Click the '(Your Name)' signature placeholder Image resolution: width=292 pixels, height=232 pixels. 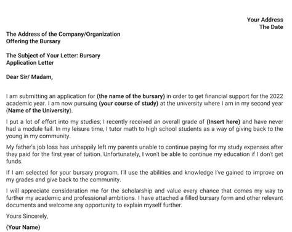(x=23, y=227)
